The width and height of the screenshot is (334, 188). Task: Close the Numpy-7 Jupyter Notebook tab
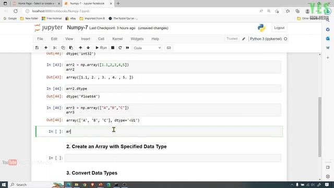pos(111,4)
